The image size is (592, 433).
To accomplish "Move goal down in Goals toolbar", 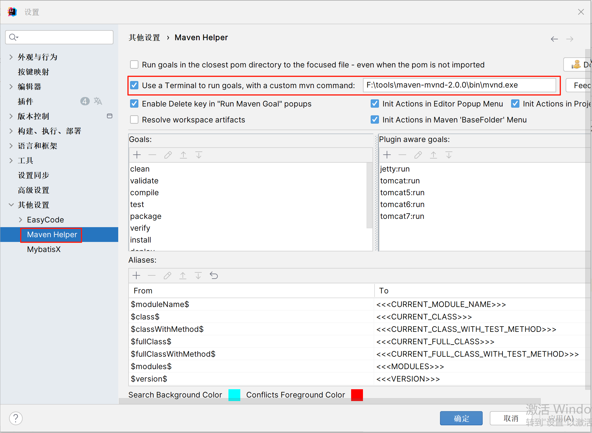I will coord(199,155).
